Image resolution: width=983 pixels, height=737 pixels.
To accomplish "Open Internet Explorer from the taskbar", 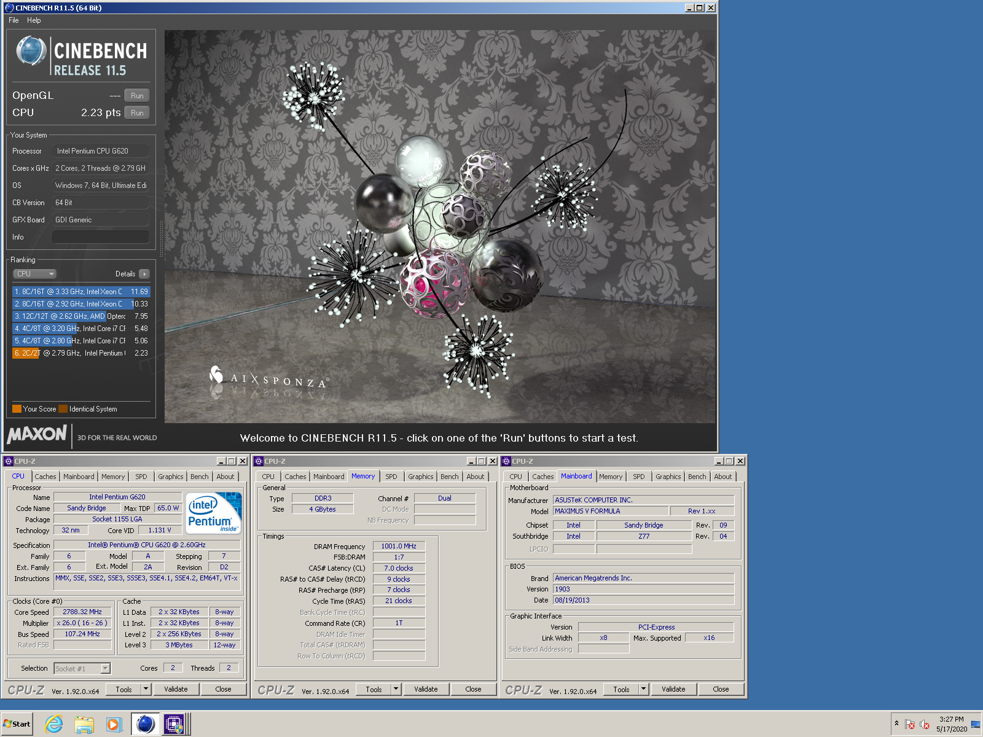I will pos(54,724).
